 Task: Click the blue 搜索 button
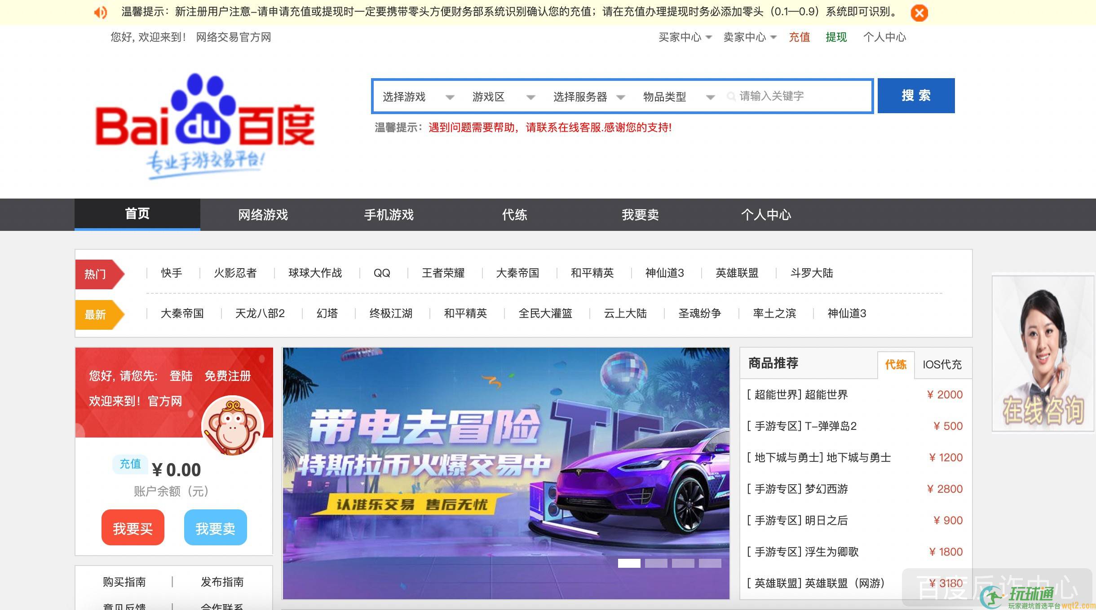(916, 96)
